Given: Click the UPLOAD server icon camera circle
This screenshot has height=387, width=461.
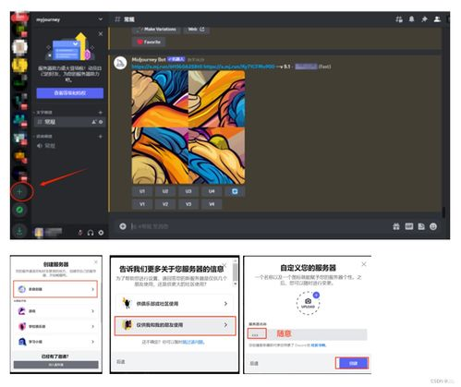Looking at the screenshot, I should [x=308, y=303].
